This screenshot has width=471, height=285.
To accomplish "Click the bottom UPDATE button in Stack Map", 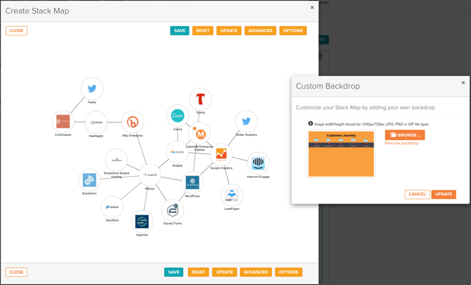I will coord(224,272).
